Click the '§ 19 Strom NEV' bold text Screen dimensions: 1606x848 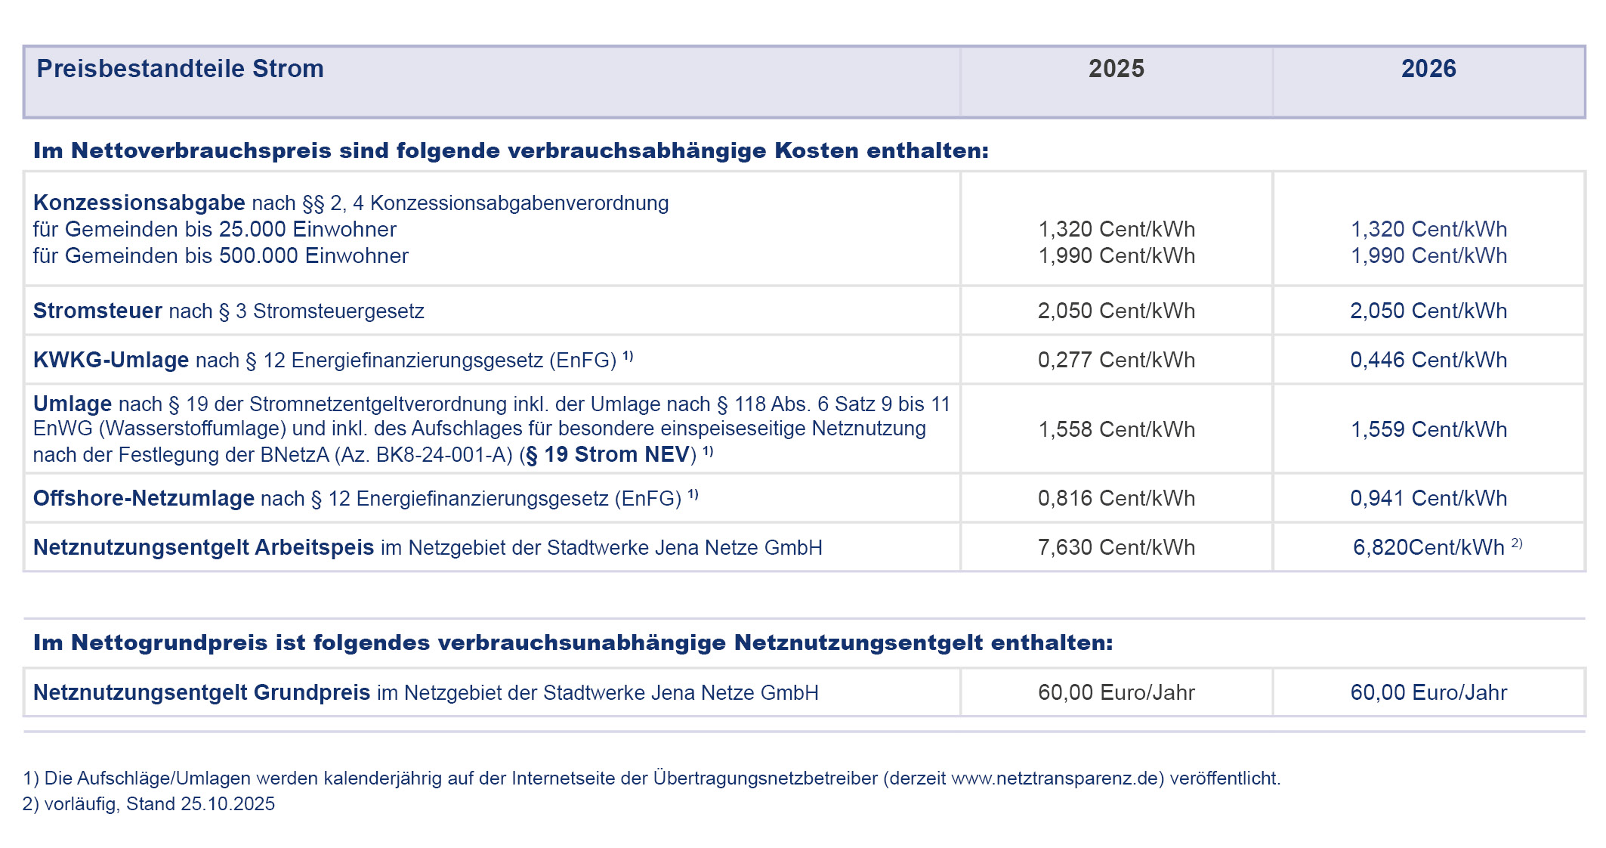pyautogui.click(x=607, y=455)
